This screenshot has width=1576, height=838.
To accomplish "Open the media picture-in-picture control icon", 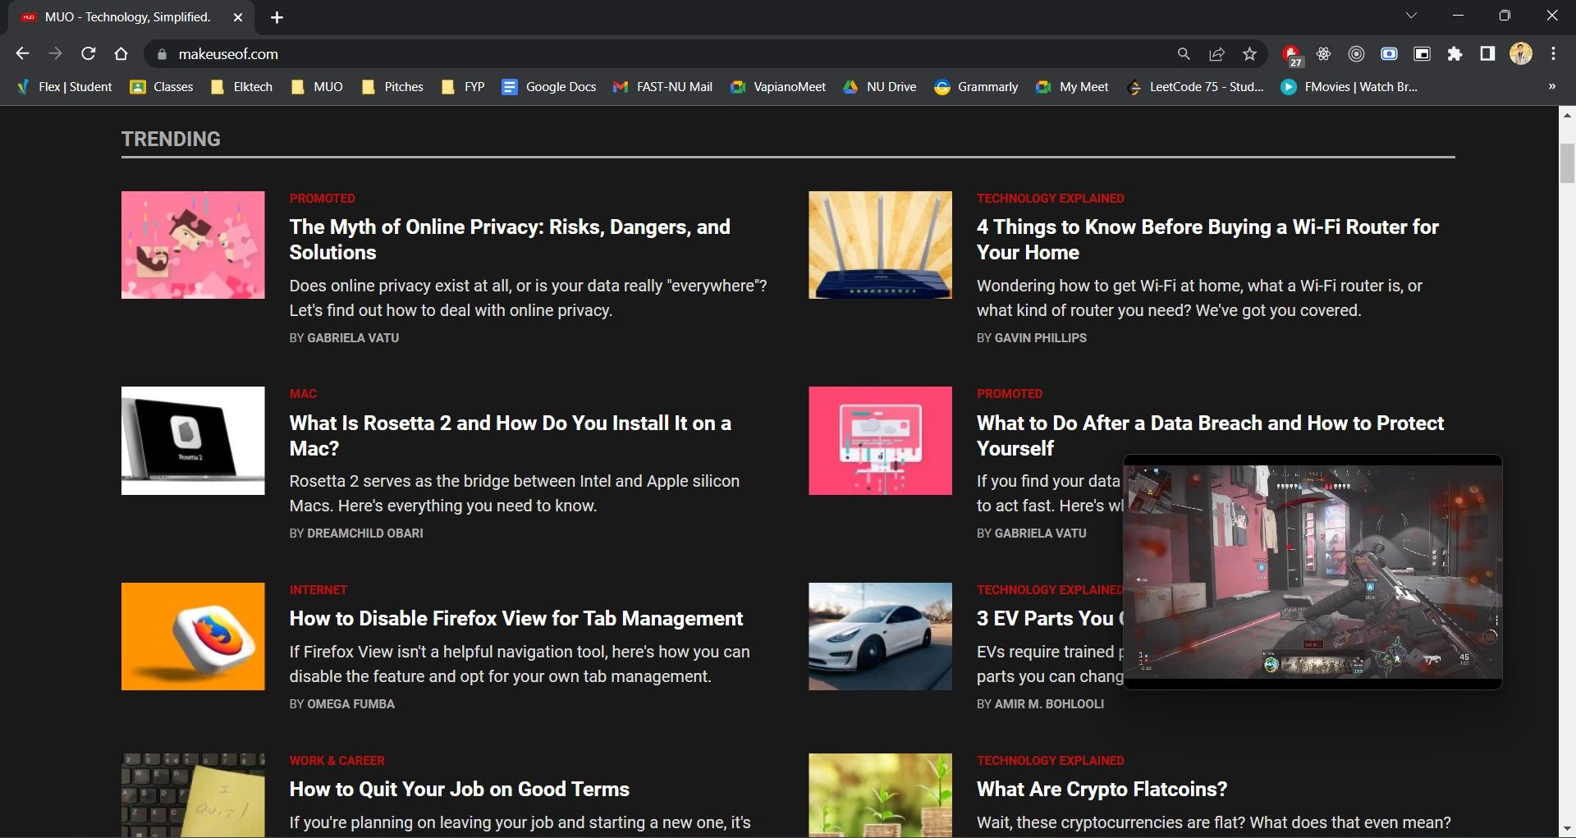I will coord(1422,53).
